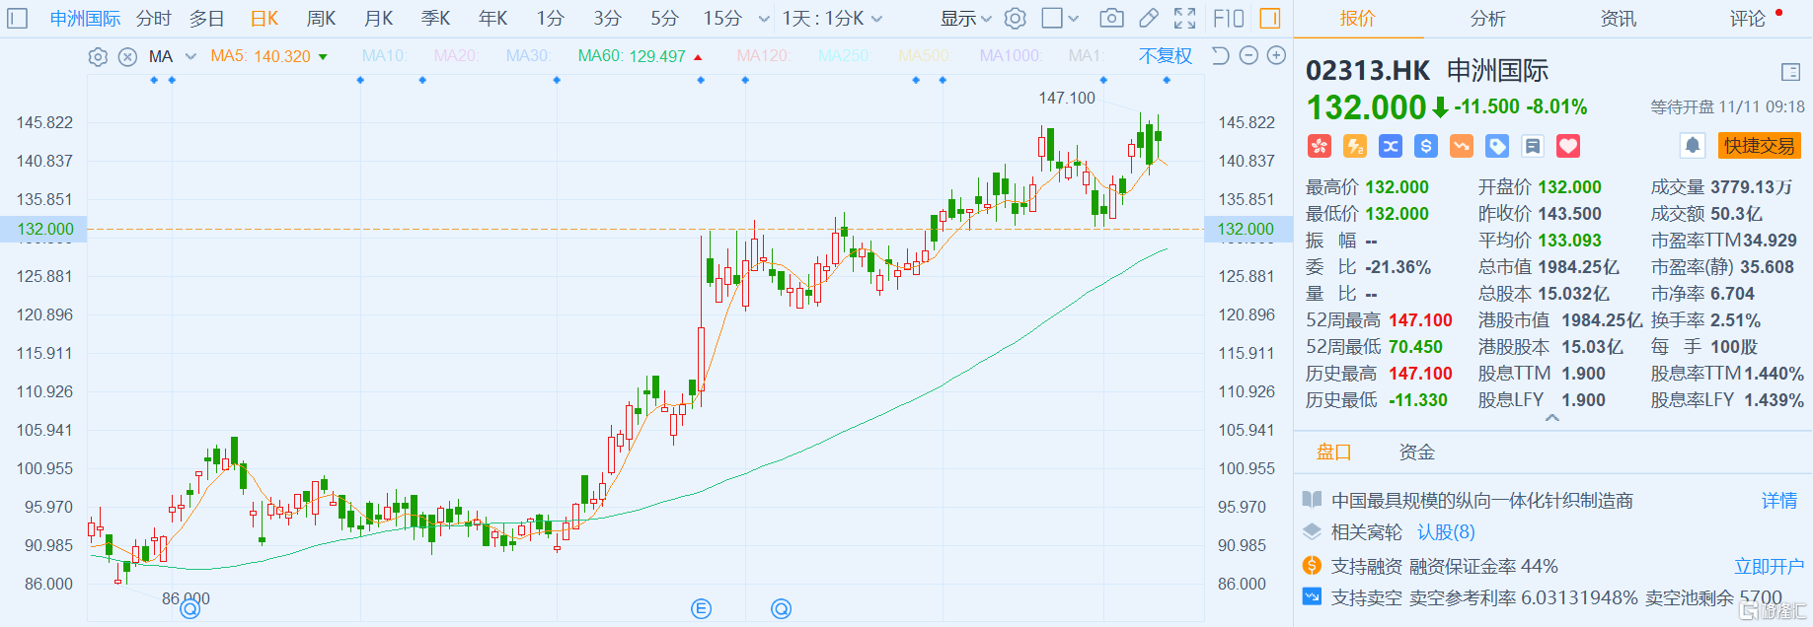The height and width of the screenshot is (627, 1813).
Task: Select the 季K quarterly candlestick tab
Action: tap(435, 19)
